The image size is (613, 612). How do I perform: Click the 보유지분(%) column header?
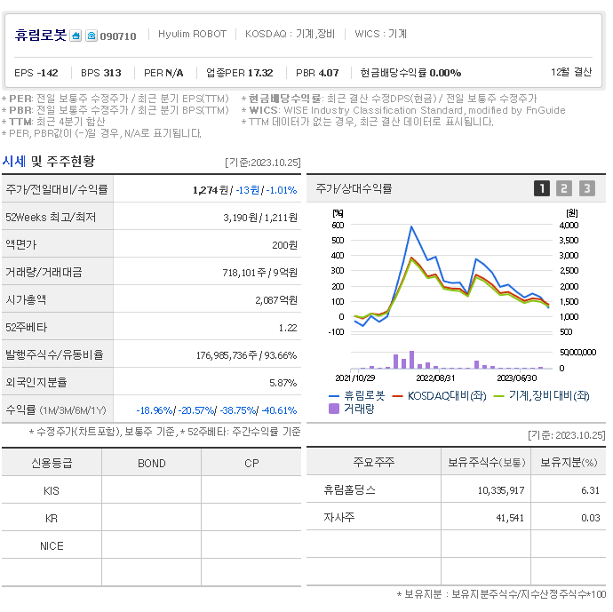pyautogui.click(x=569, y=463)
